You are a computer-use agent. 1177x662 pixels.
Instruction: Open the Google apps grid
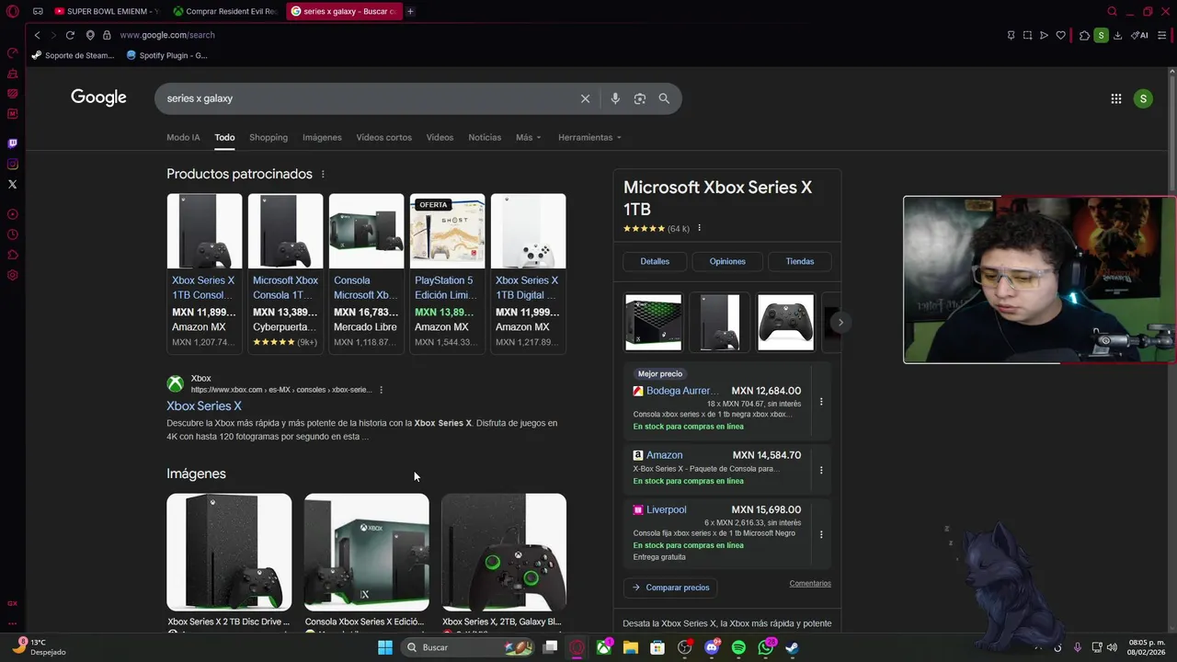coord(1115,98)
